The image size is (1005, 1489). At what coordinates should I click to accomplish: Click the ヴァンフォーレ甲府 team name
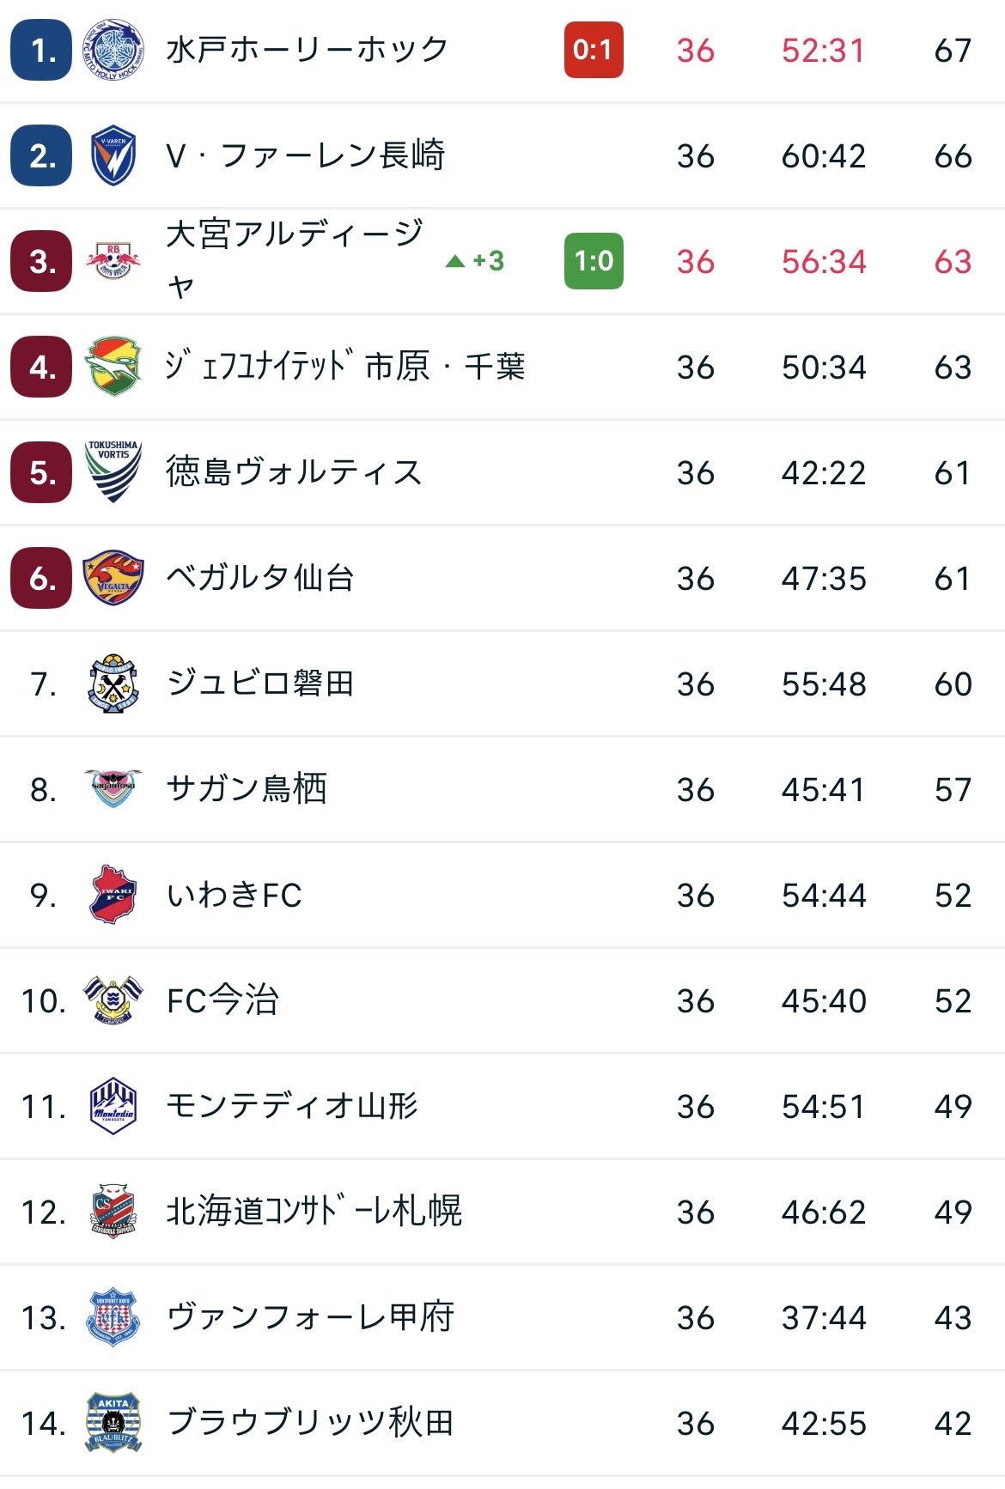tap(311, 1317)
